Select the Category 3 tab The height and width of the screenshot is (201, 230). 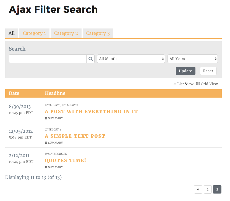coord(98,33)
